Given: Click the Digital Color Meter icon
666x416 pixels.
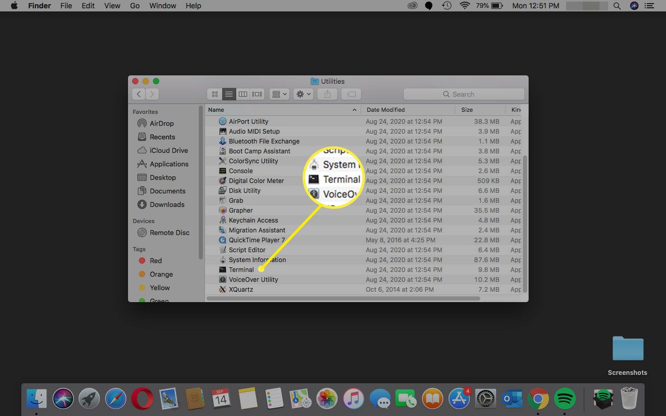Looking at the screenshot, I should point(223,181).
